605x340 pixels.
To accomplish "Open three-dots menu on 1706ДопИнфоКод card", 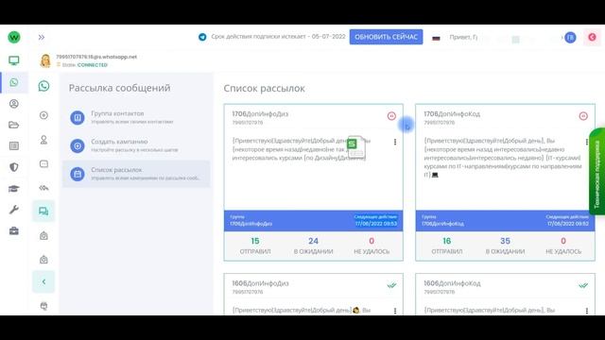I will pyautogui.click(x=586, y=142).
